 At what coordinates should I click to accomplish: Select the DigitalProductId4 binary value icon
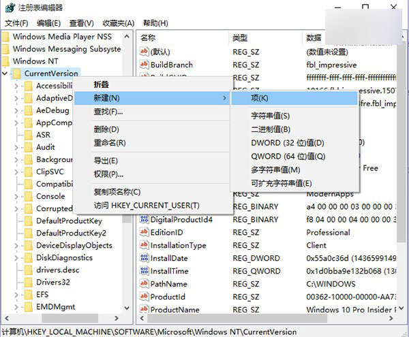click(144, 219)
